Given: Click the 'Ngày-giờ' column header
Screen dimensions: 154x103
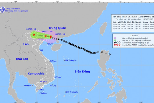Looking at the screenshot, I should 117,22.
